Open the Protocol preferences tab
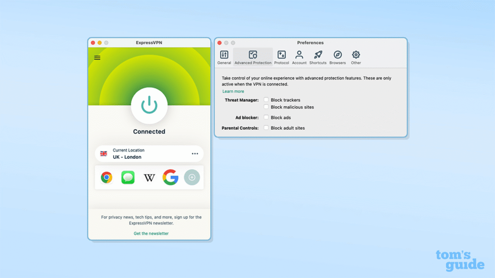495x278 pixels. pos(281,57)
